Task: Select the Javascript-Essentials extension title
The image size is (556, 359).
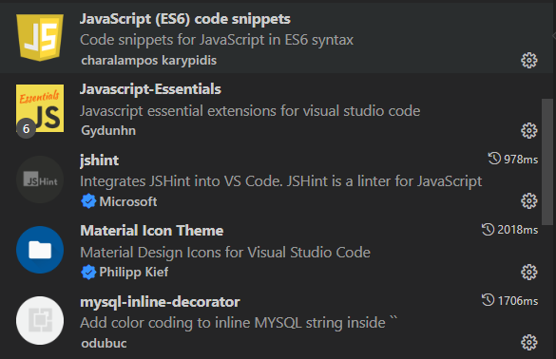Action: pos(151,89)
